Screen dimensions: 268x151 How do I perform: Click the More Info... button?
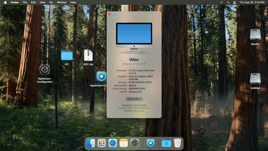point(134,99)
